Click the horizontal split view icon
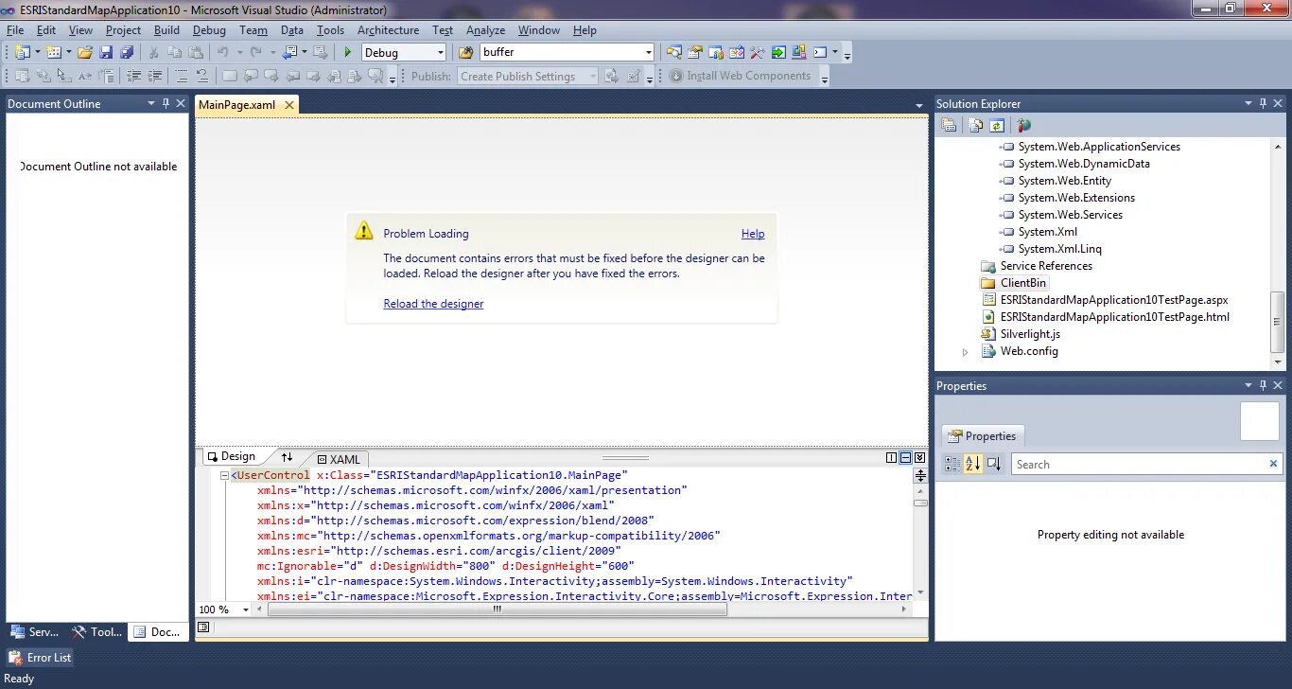Image resolution: width=1292 pixels, height=689 pixels. click(905, 457)
